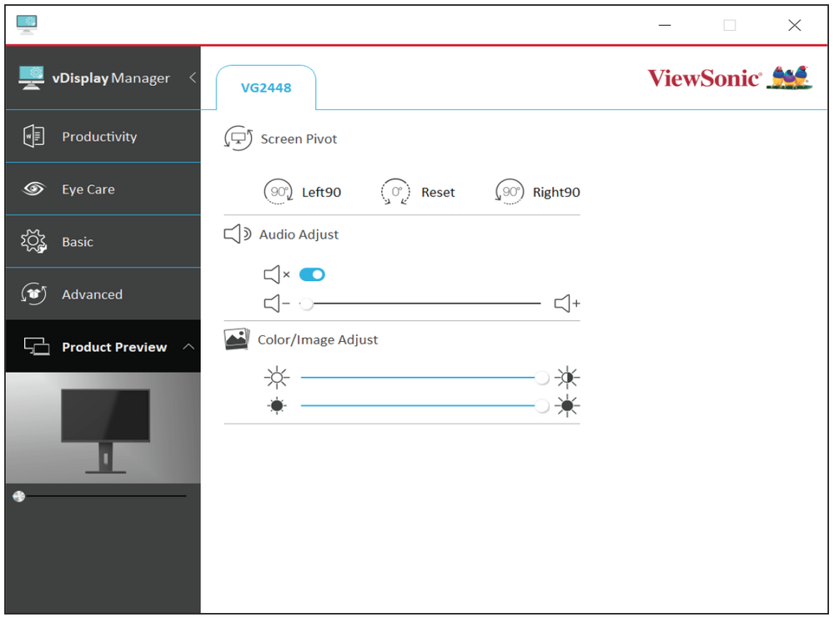Viewport: 834px width, 618px height.
Task: Click the high contrast half-filled sun icon
Action: coord(567,378)
